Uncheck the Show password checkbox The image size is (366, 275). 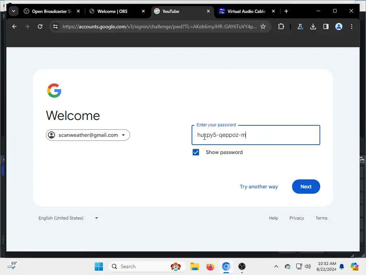tap(196, 152)
